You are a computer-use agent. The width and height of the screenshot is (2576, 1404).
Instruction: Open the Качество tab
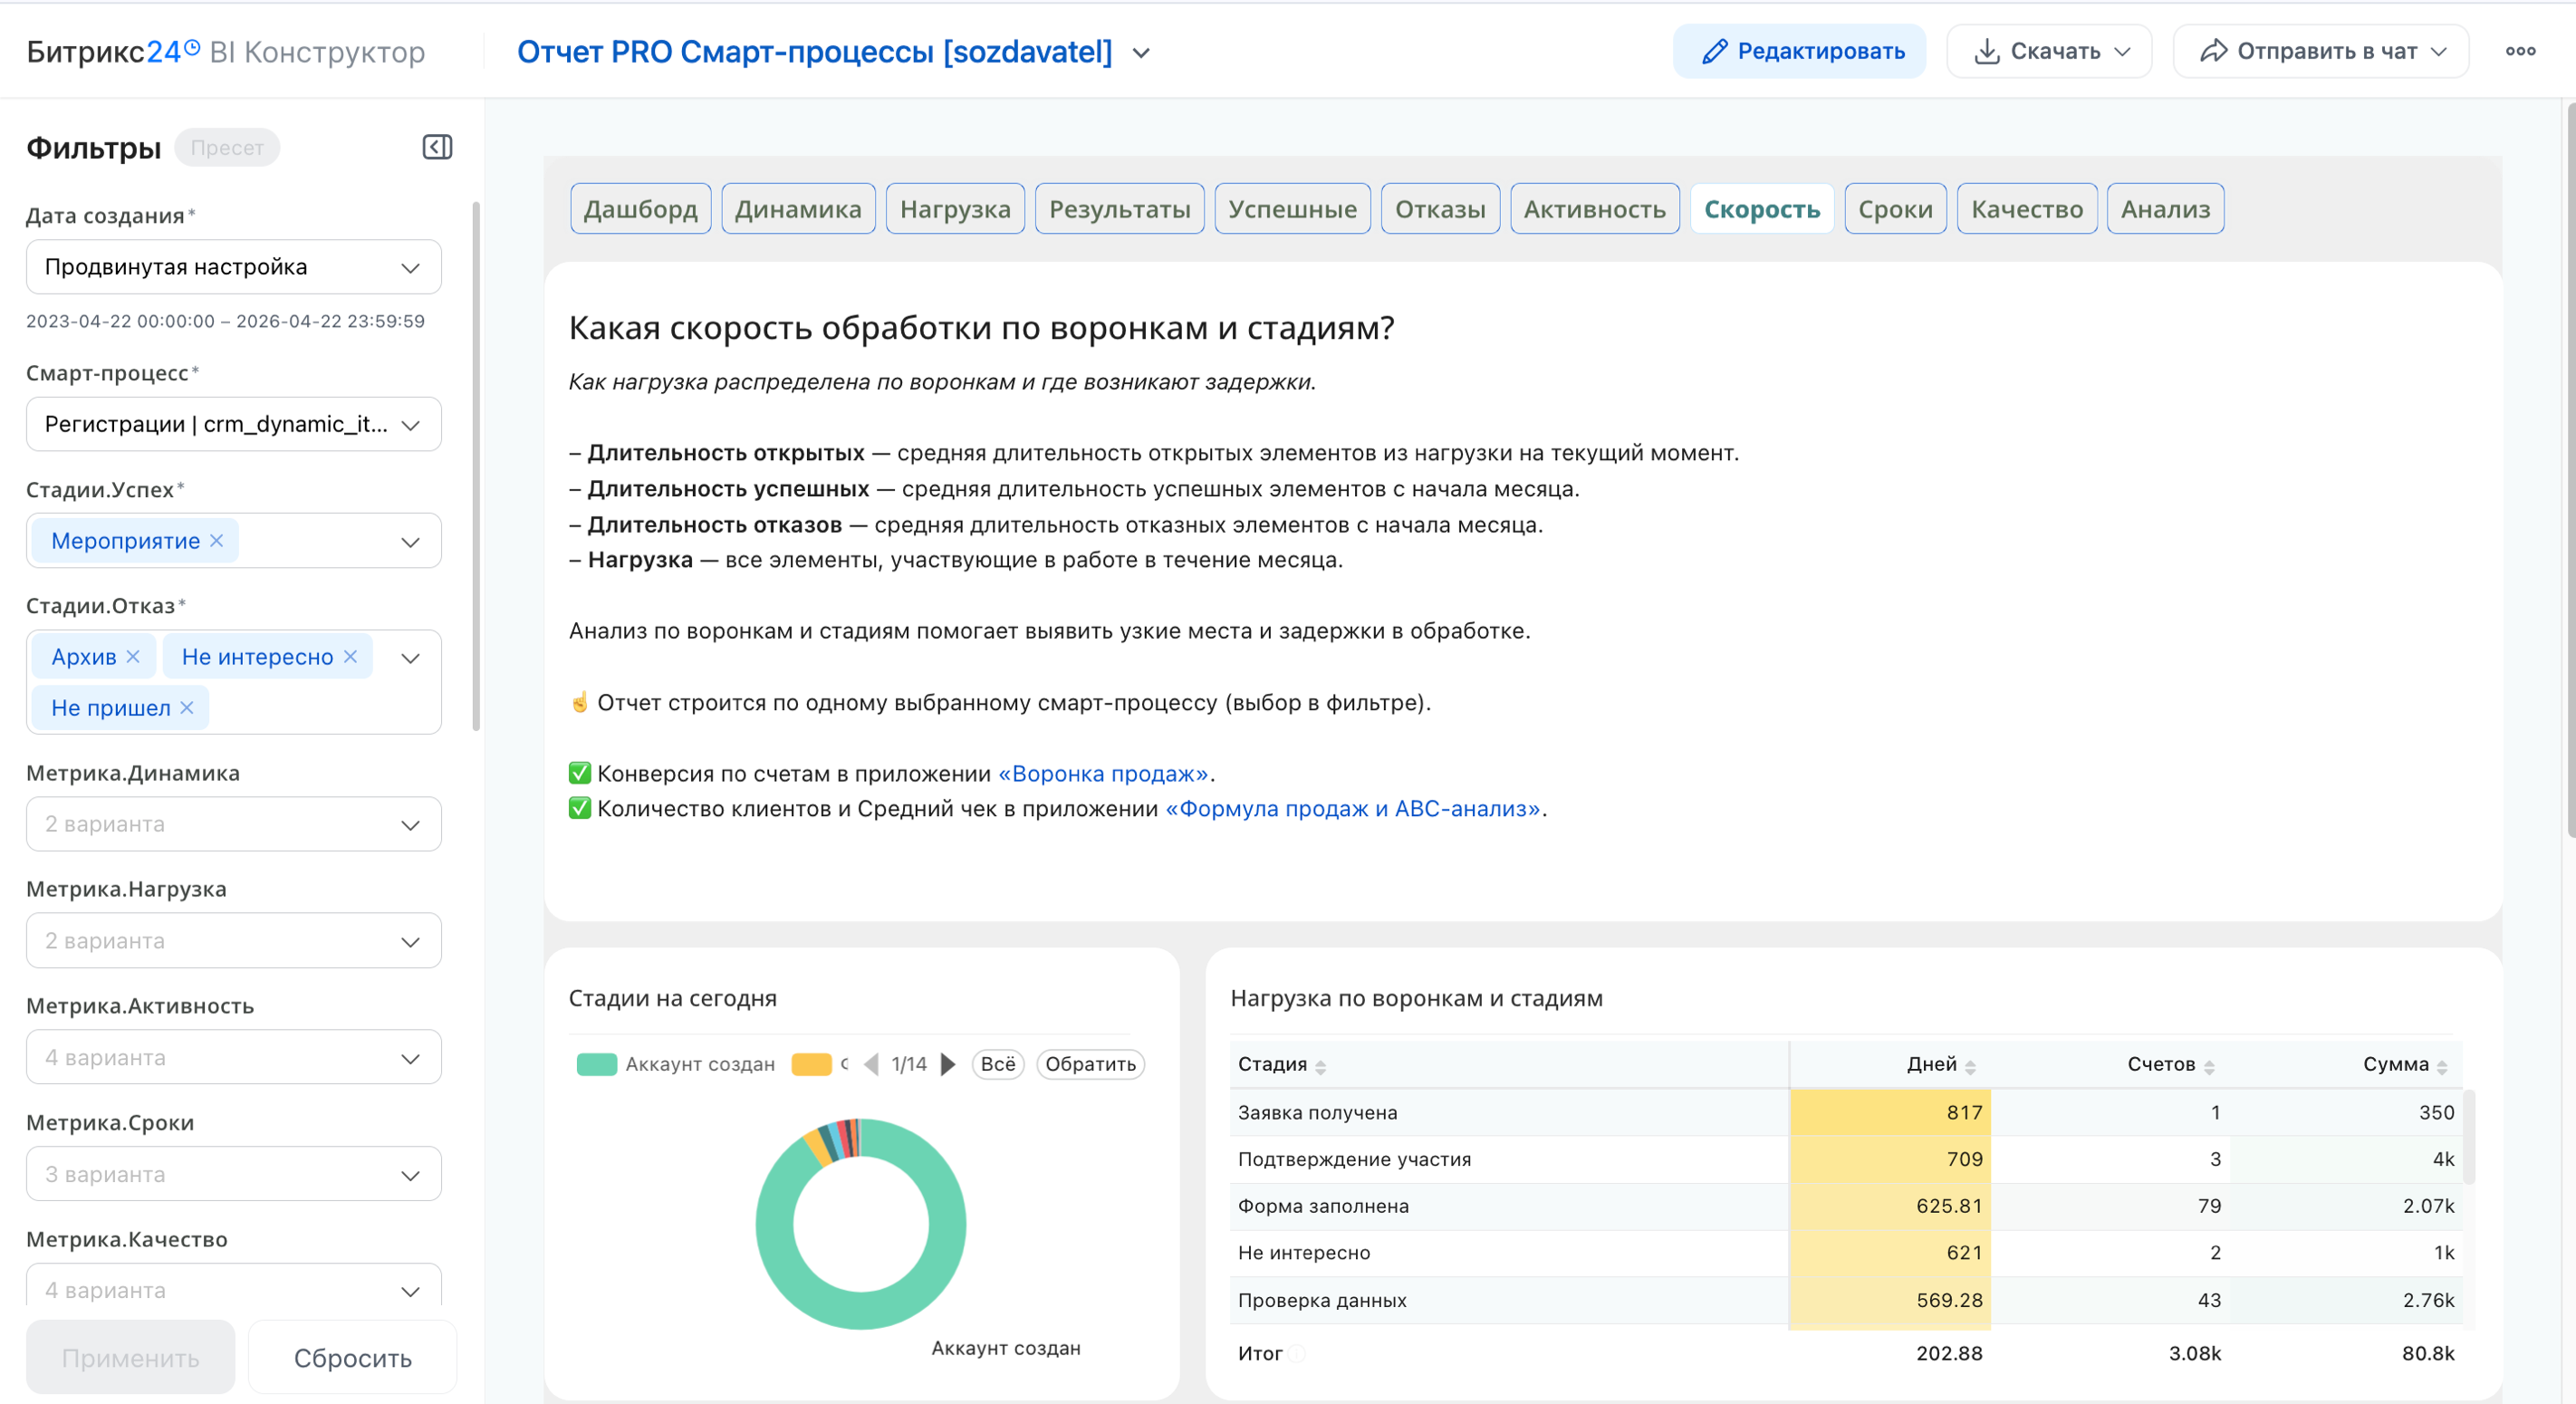click(2026, 209)
